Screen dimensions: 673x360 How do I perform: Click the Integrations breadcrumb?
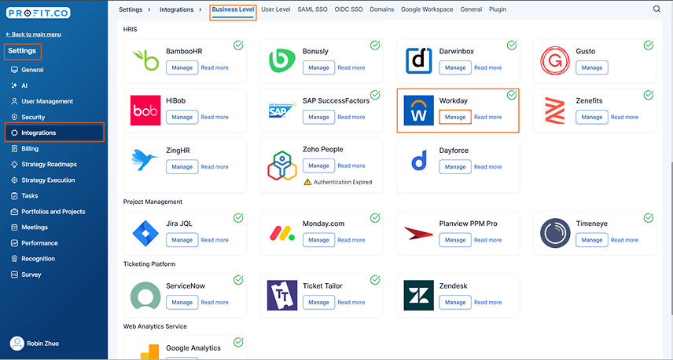[x=176, y=9]
